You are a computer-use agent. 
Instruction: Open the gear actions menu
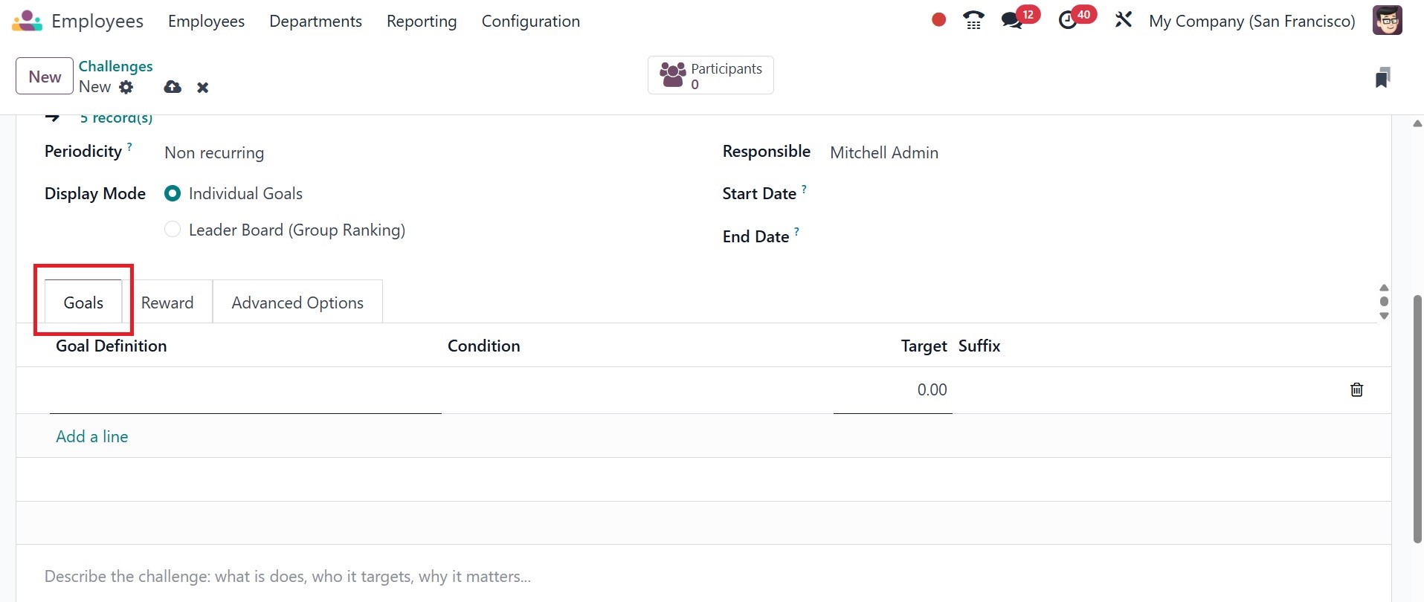pos(126,87)
